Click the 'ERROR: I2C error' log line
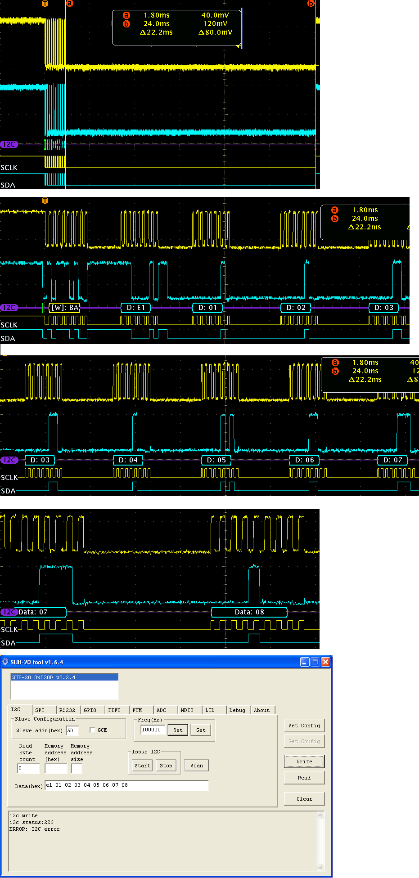Screen dimensions: 419x878 pyautogui.click(x=35, y=829)
